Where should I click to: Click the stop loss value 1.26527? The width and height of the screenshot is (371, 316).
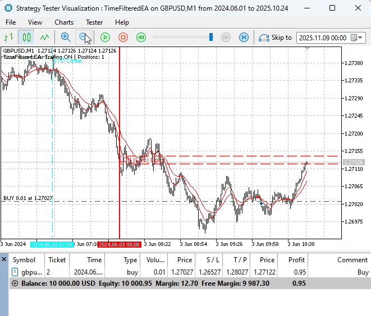coord(209,272)
